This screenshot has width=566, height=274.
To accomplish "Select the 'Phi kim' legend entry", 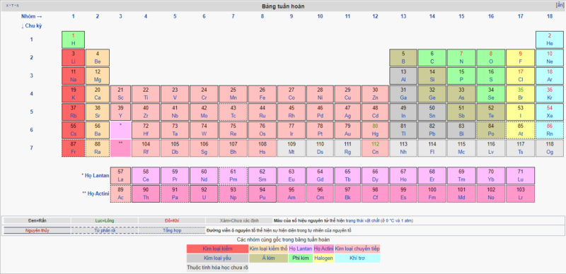I will [x=300, y=258].
